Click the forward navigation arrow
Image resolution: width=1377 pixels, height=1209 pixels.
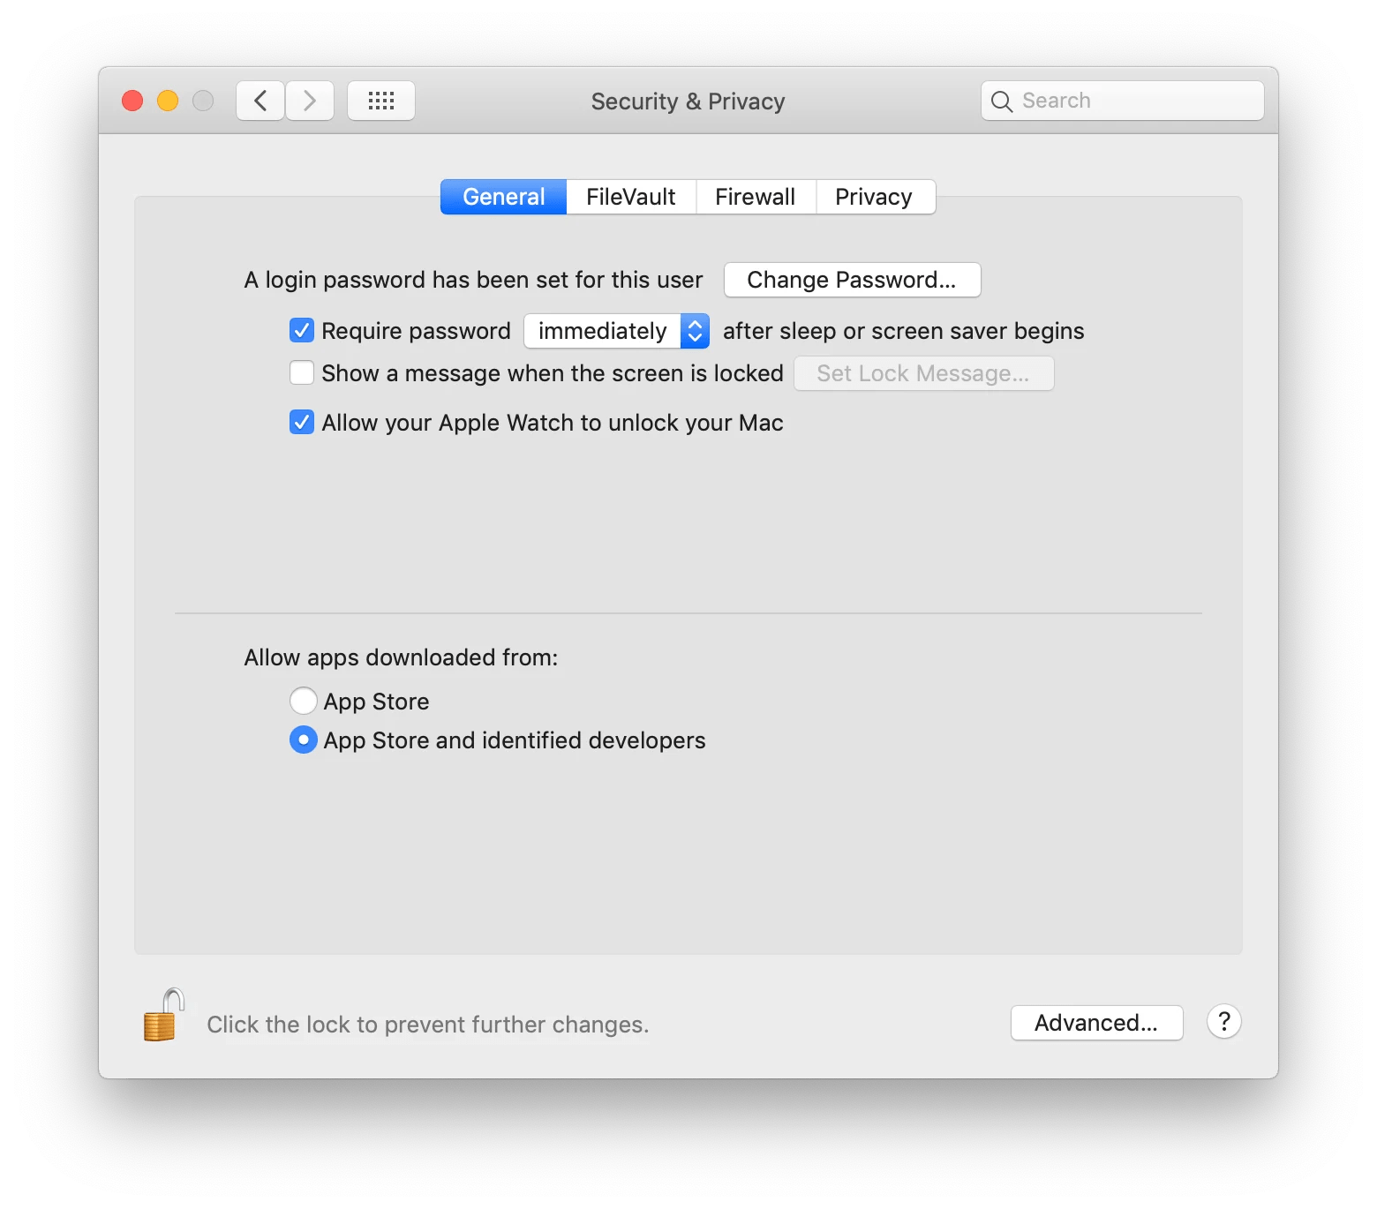[x=310, y=100]
